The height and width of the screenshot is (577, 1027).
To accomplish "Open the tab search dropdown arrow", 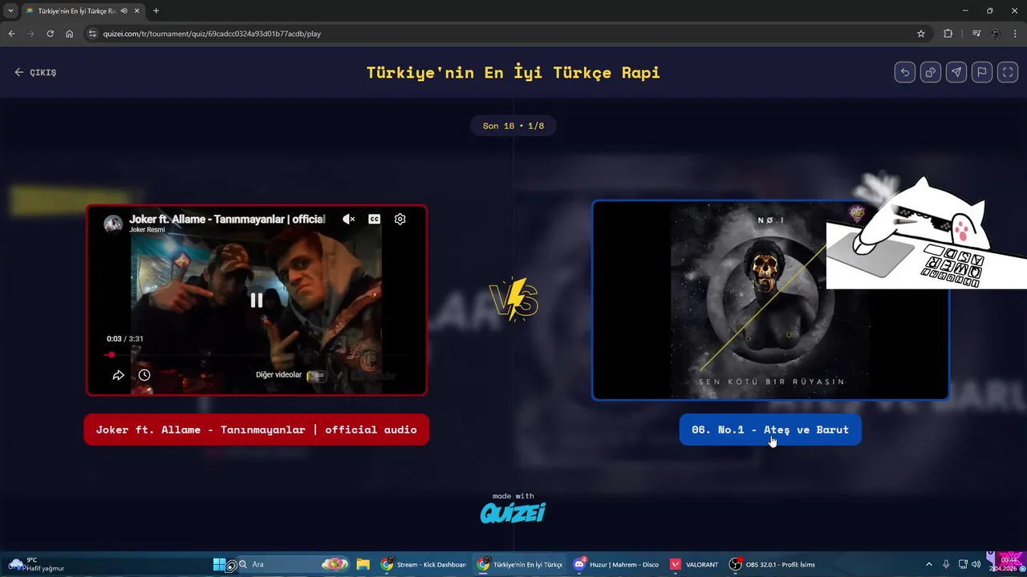I will (x=10, y=11).
